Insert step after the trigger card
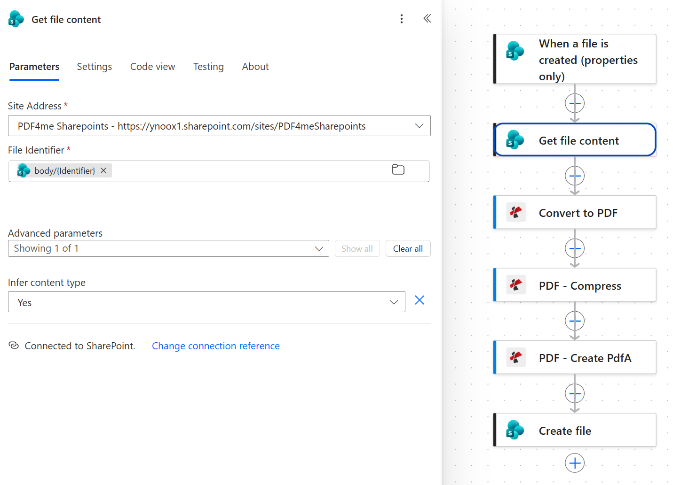 pos(575,103)
